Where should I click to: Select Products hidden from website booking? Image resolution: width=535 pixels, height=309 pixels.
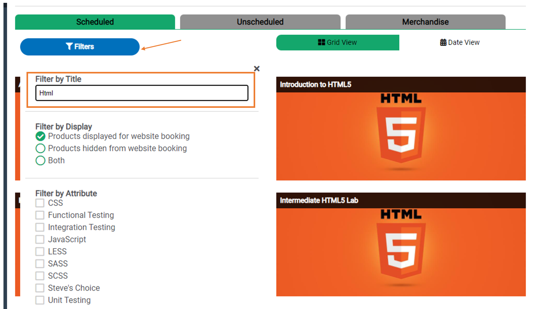[x=40, y=148]
